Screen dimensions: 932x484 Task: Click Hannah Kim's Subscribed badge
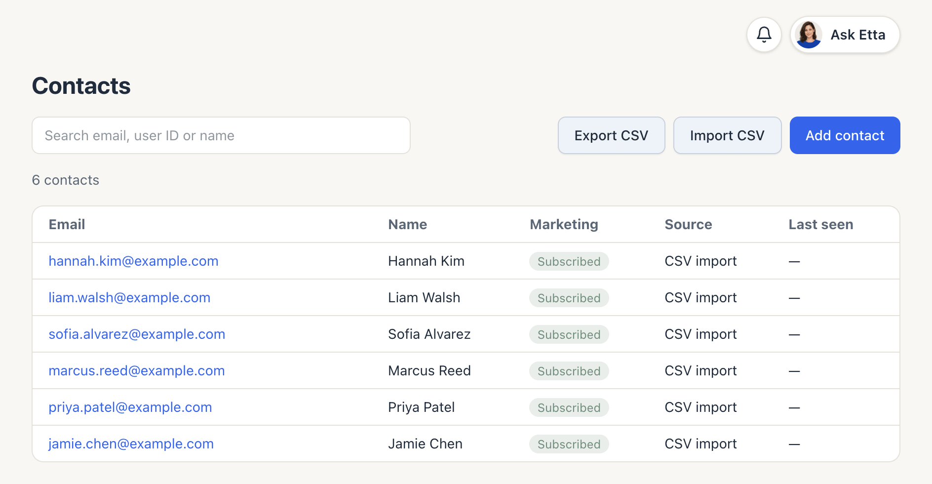tap(569, 261)
